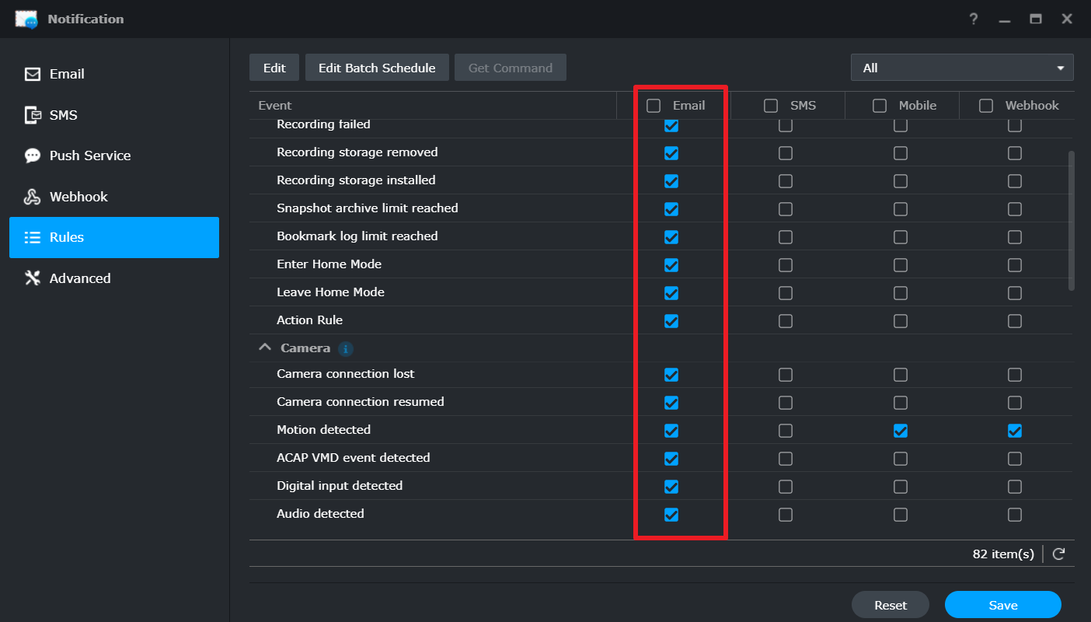1091x622 pixels.
Task: Toggle the Webhook column header checkbox
Action: click(x=986, y=106)
